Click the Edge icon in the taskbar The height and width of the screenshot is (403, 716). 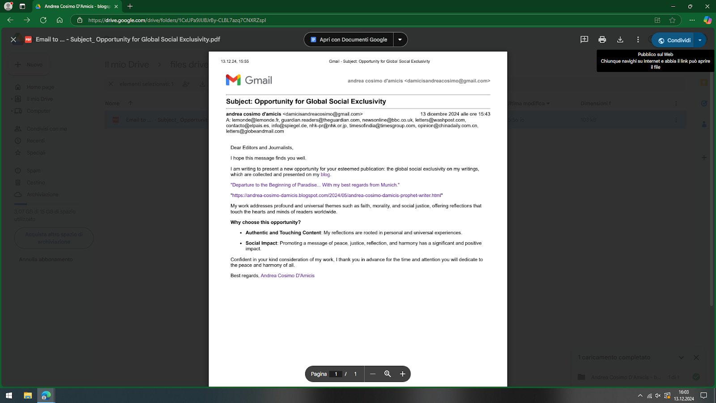pyautogui.click(x=46, y=395)
